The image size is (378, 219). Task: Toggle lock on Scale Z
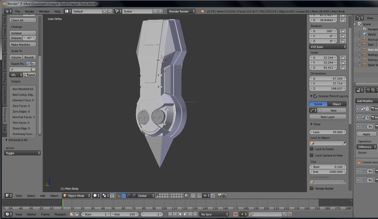click(343, 68)
